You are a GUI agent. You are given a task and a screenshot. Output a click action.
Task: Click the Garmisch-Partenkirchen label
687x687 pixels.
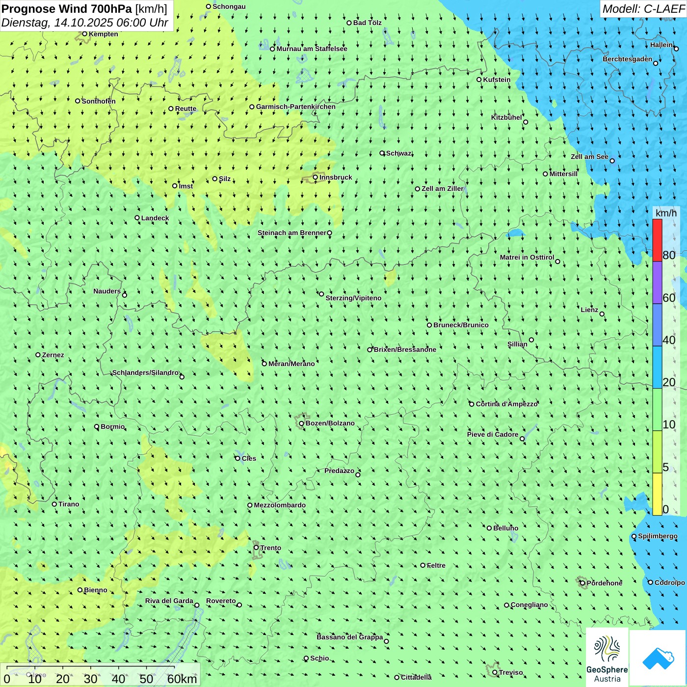pos(295,106)
